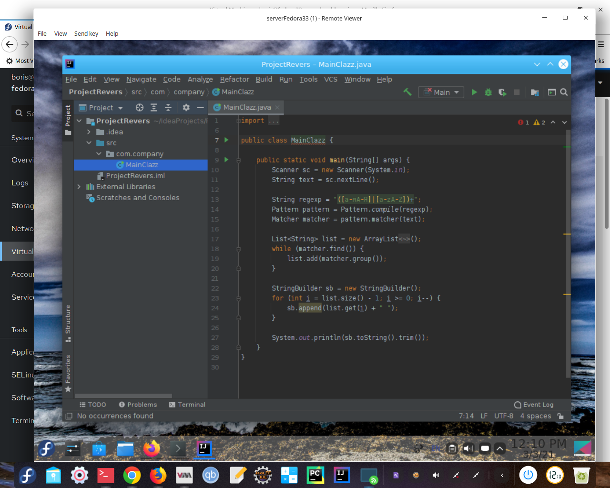Image resolution: width=610 pixels, height=488 pixels.
Task: Run Main with Coverage icon
Action: (502, 92)
